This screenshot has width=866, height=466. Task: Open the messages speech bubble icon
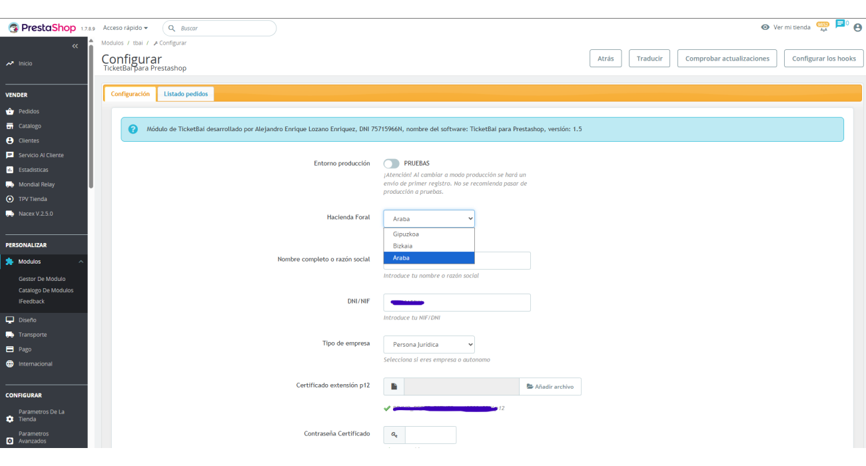click(x=840, y=25)
